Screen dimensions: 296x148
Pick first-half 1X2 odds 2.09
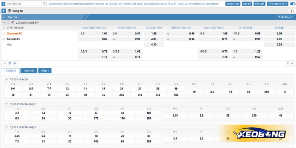click(x=279, y=34)
